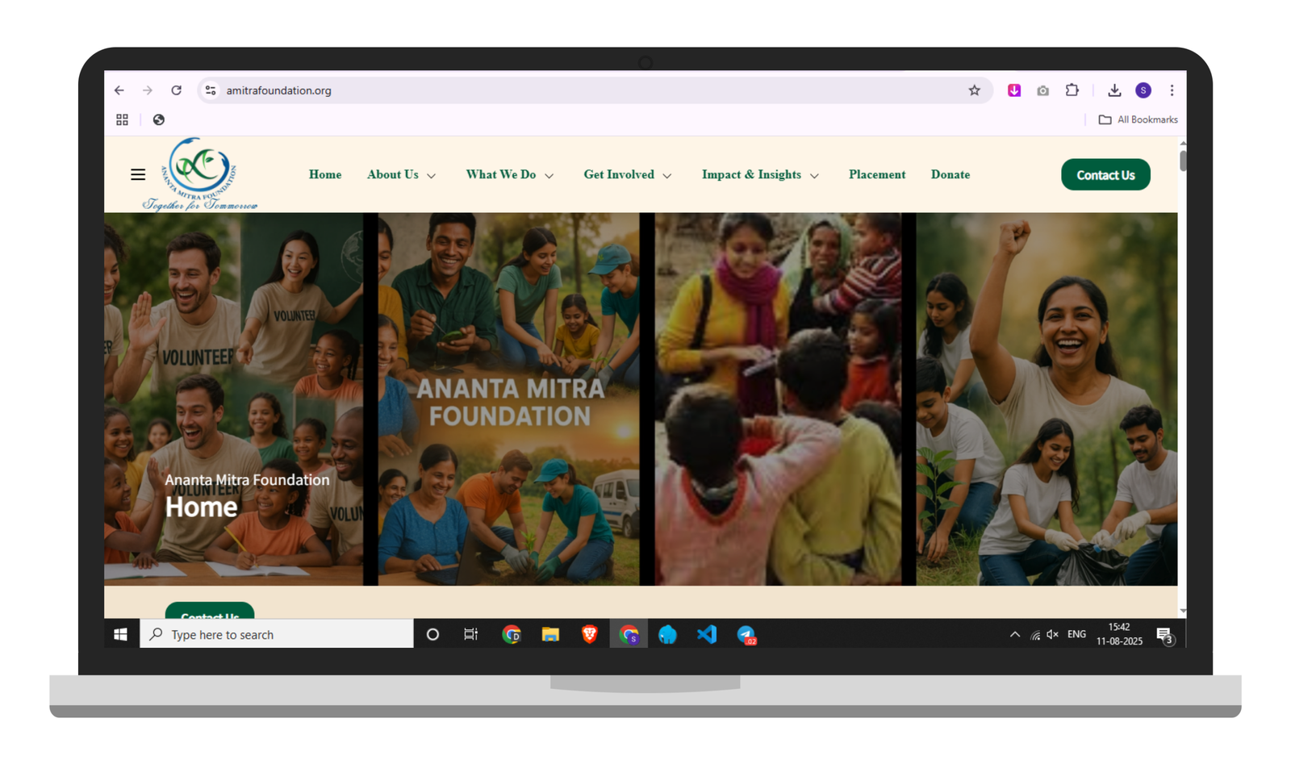Expand the What We Do dropdown
Screen dimensions: 1291x760
(509, 175)
